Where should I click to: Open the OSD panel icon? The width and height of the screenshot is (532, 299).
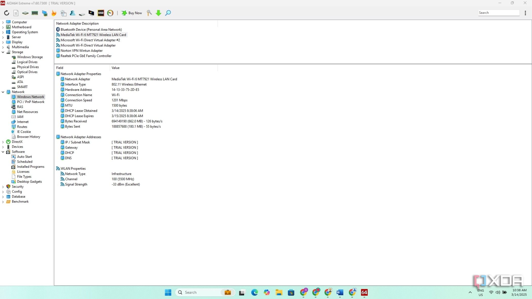(101, 13)
